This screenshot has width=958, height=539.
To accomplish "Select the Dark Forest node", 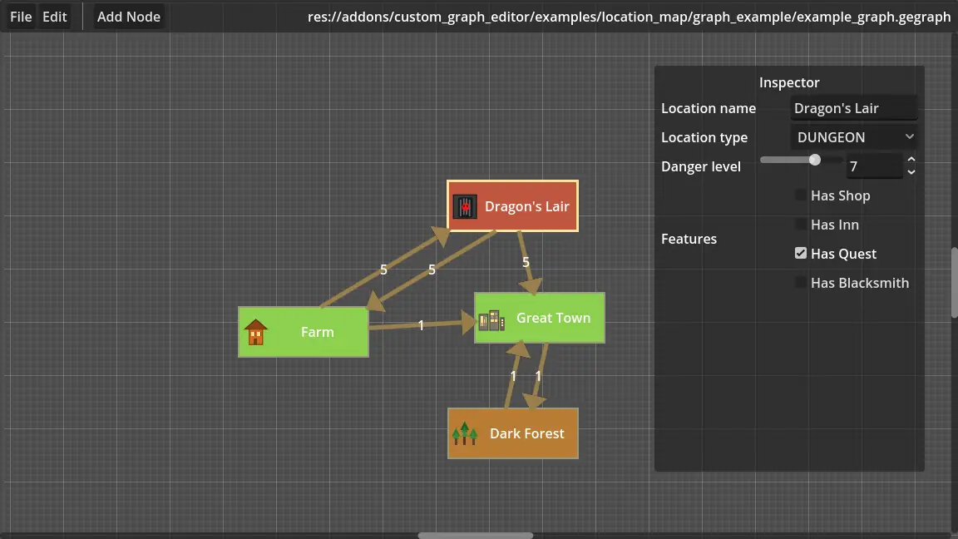I will [x=526, y=433].
